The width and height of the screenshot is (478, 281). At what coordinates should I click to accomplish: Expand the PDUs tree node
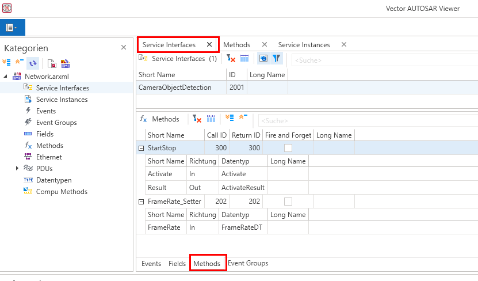click(x=17, y=168)
